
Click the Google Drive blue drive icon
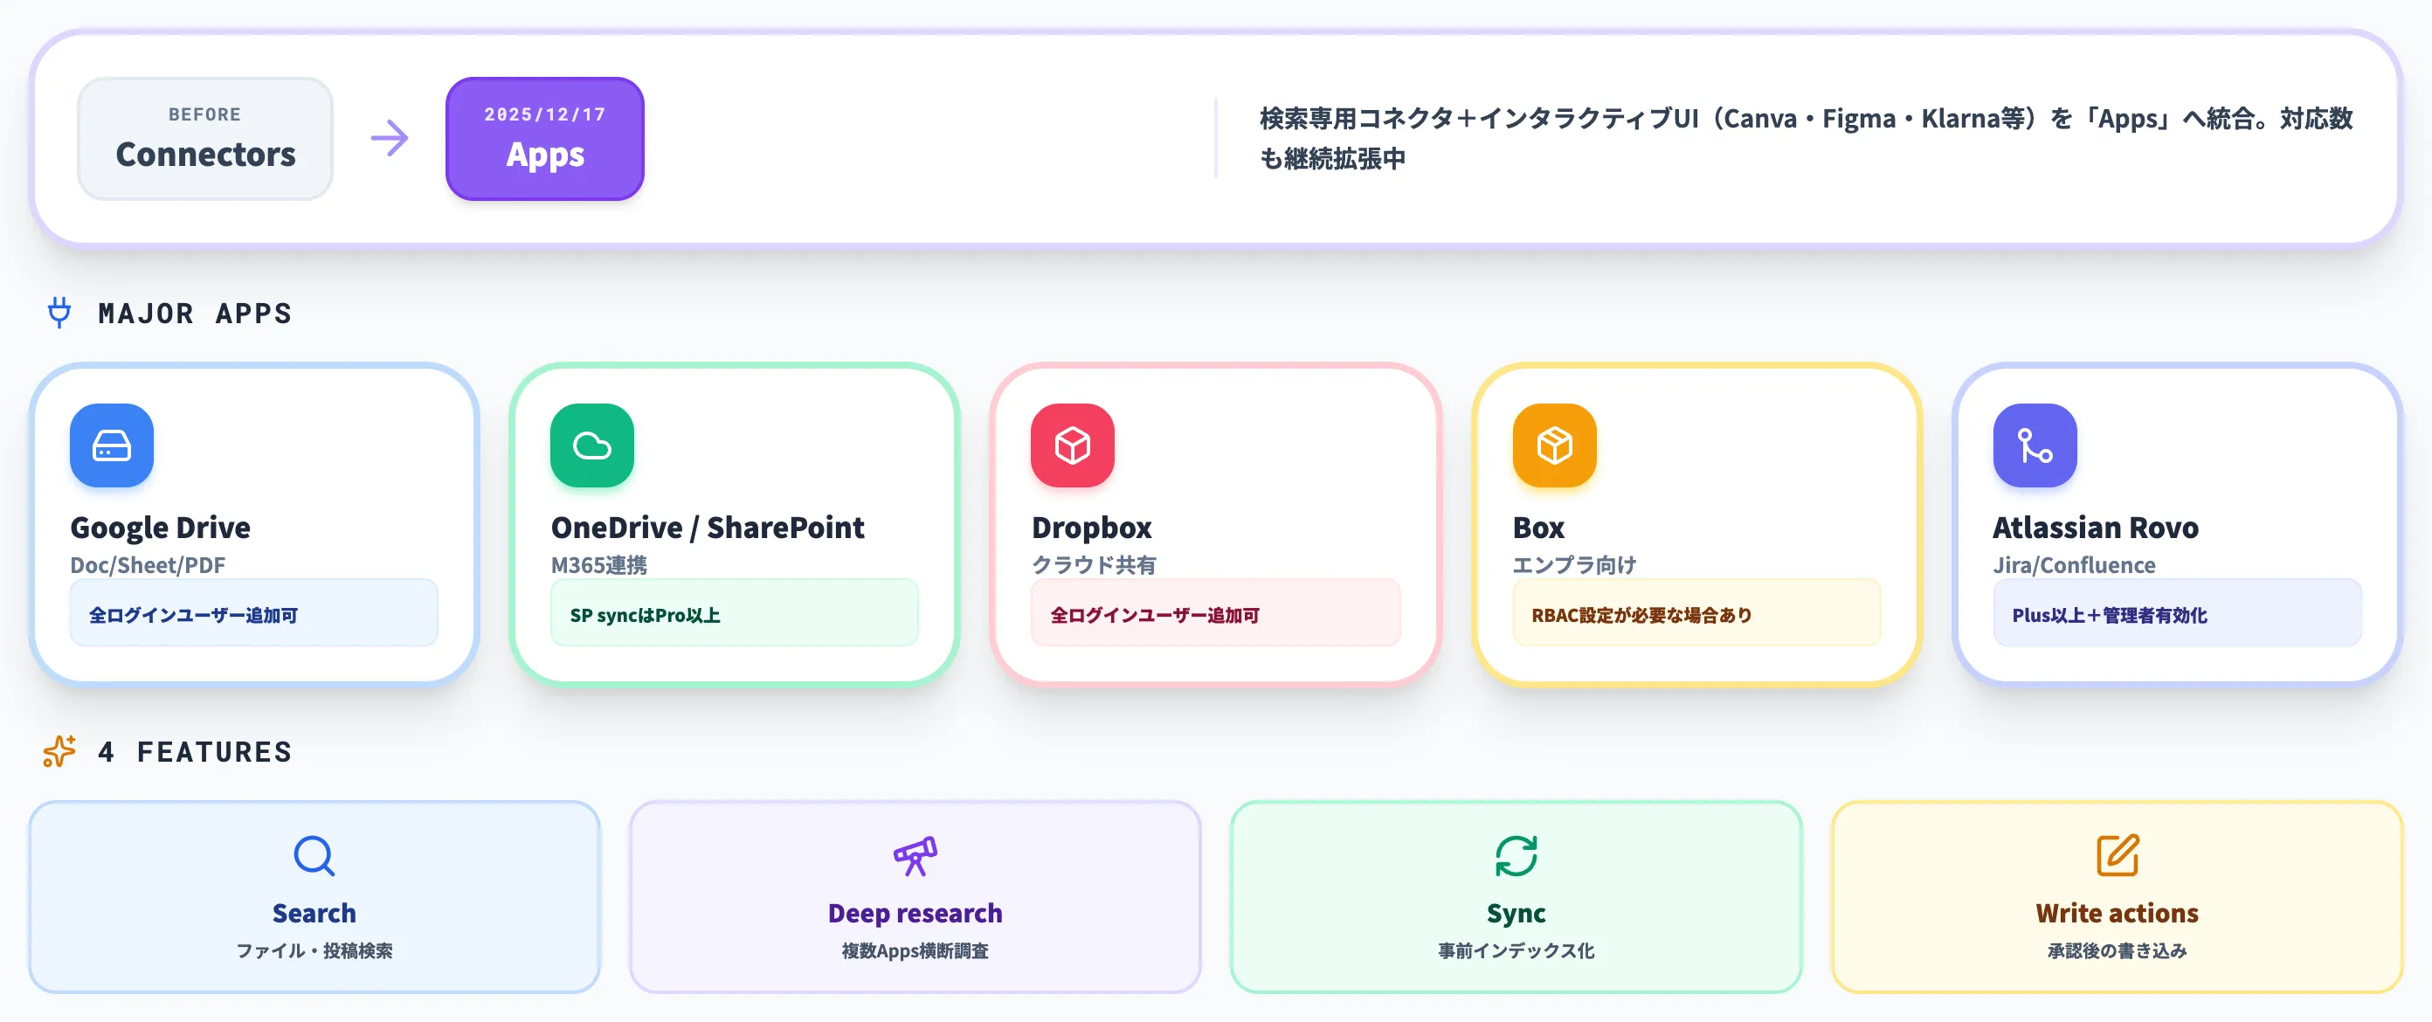[112, 445]
